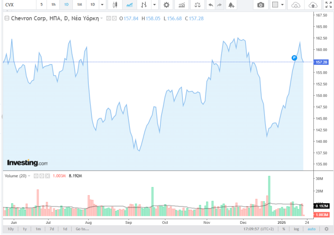Click the close value 157.28 in legend

196,18
